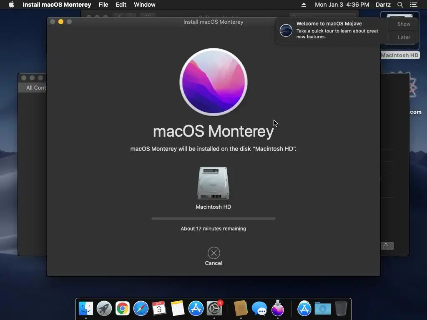This screenshot has height=320, width=427.
Task: Click the macOS Monterey title heading
Action: pos(213,131)
